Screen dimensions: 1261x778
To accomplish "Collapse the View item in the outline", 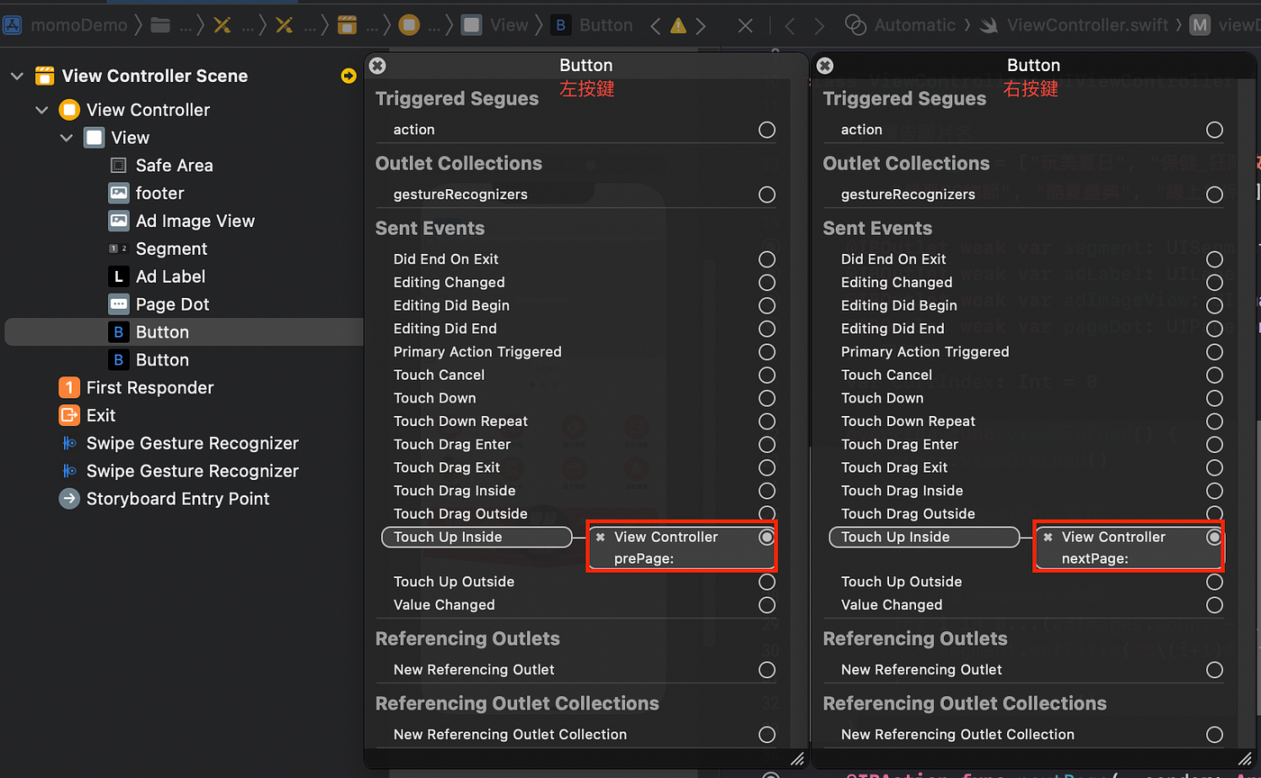I will (x=65, y=137).
